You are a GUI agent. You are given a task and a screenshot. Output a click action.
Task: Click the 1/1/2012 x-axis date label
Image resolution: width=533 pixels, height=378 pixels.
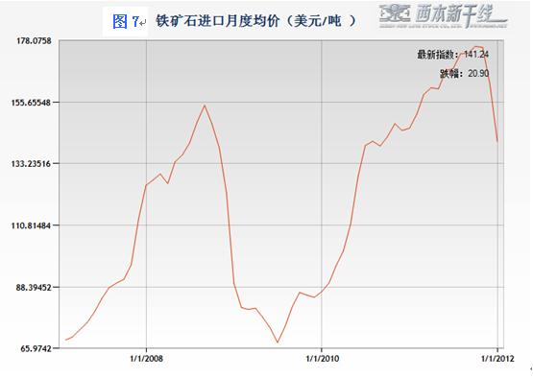[497, 358]
